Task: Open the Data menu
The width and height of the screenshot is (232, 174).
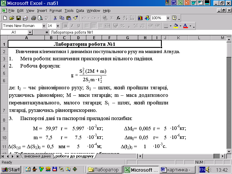Action: pyautogui.click(x=80, y=11)
